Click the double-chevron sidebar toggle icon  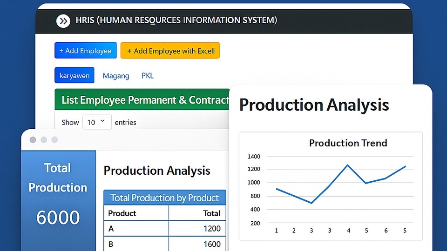click(63, 21)
